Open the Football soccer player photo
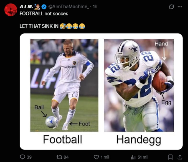 (x=64, y=85)
